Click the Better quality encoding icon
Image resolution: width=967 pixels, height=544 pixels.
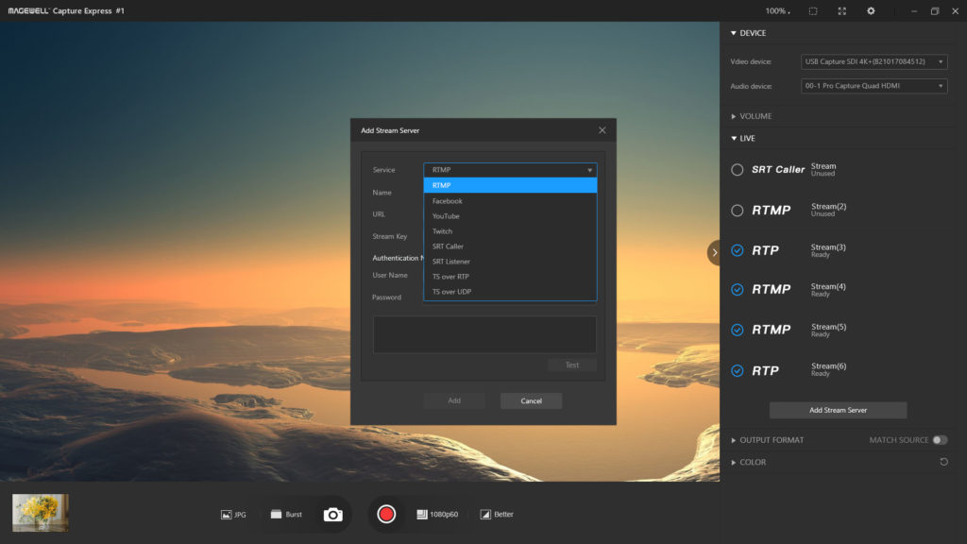pyautogui.click(x=497, y=514)
